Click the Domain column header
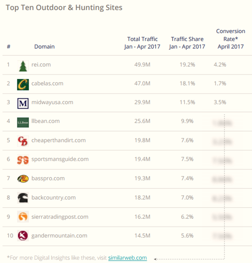The image size is (252, 263). pyautogui.click(x=45, y=46)
